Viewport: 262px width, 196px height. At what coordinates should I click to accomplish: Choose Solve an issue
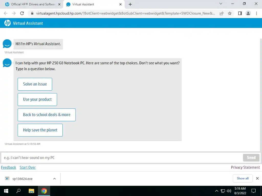[x=35, y=84]
